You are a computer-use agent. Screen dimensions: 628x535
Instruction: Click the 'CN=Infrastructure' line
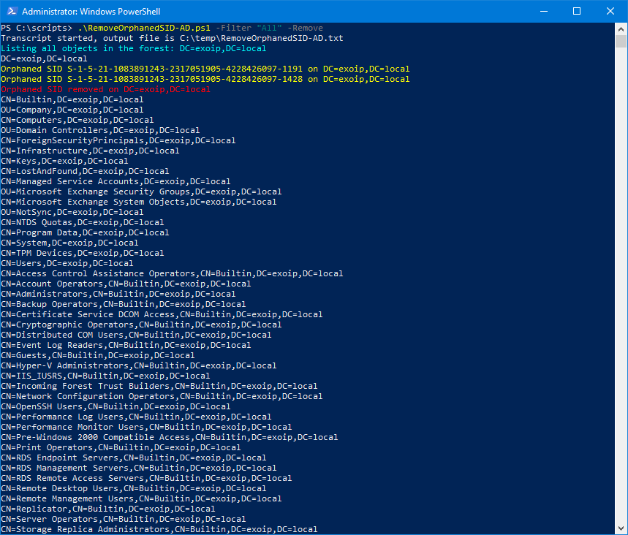coord(90,151)
